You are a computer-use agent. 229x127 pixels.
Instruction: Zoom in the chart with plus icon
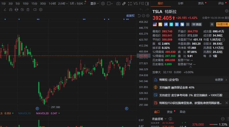pyautogui.click(x=148, y=15)
